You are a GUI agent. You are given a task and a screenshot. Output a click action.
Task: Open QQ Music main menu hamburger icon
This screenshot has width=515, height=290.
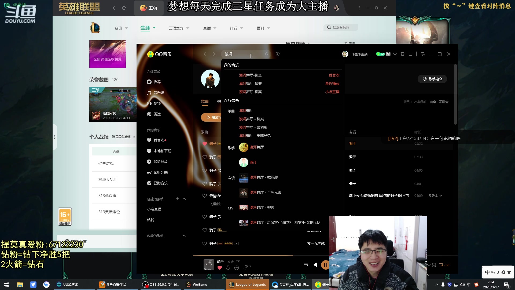(410, 54)
